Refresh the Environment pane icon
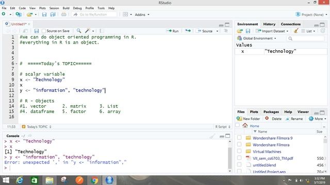Viewport: 330px width, 185px height. [x=322, y=31]
